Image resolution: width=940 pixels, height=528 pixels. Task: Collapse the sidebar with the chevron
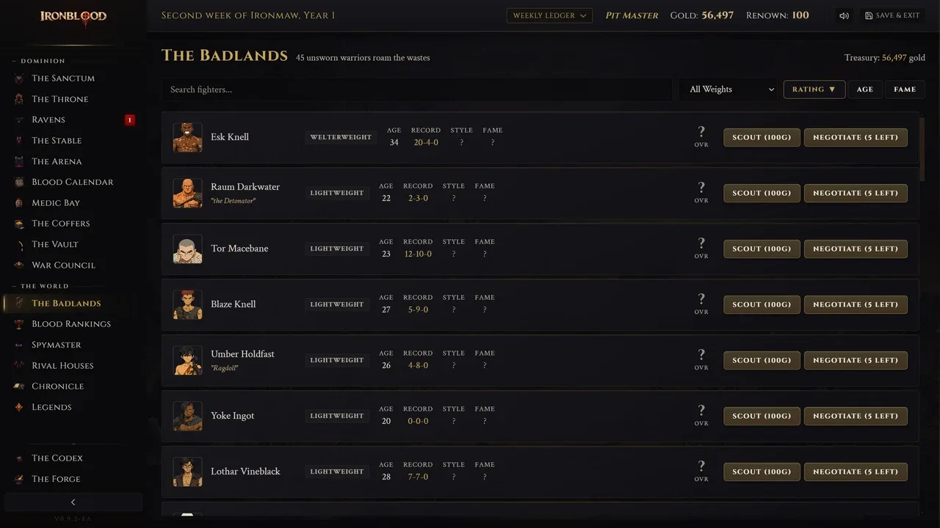[73, 502]
